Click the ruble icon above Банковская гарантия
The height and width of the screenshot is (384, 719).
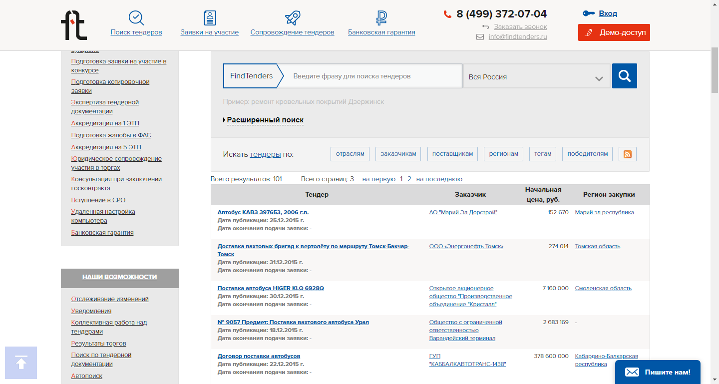(x=381, y=18)
